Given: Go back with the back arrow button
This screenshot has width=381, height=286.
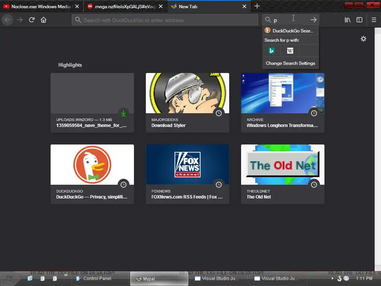Looking at the screenshot, I should tap(7, 20).
